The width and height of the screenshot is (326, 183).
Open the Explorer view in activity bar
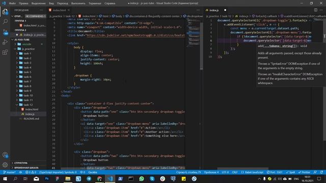point(5,12)
